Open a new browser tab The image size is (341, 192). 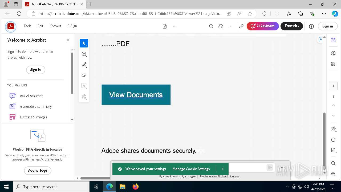click(x=91, y=4)
